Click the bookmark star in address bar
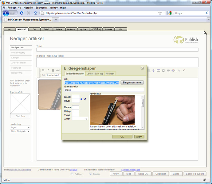The width and height of the screenshot is (212, 184). pos(160,13)
